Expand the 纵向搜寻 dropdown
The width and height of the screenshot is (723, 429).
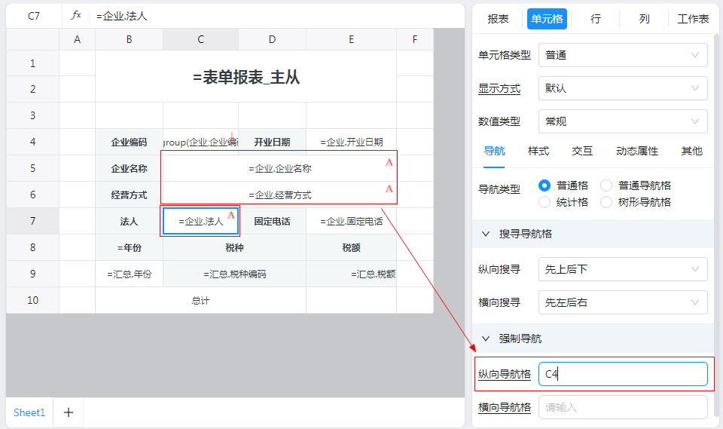pos(623,268)
